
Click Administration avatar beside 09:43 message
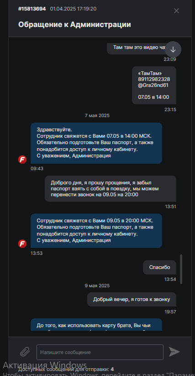pos(22,160)
